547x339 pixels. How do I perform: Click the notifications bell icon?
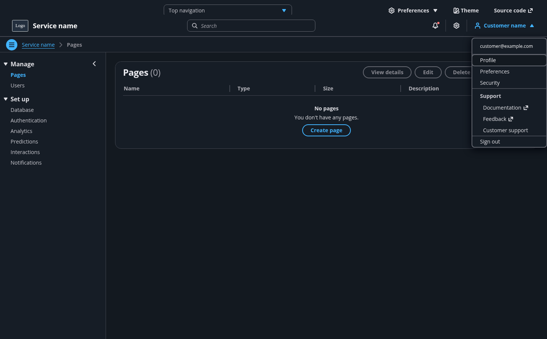(435, 26)
